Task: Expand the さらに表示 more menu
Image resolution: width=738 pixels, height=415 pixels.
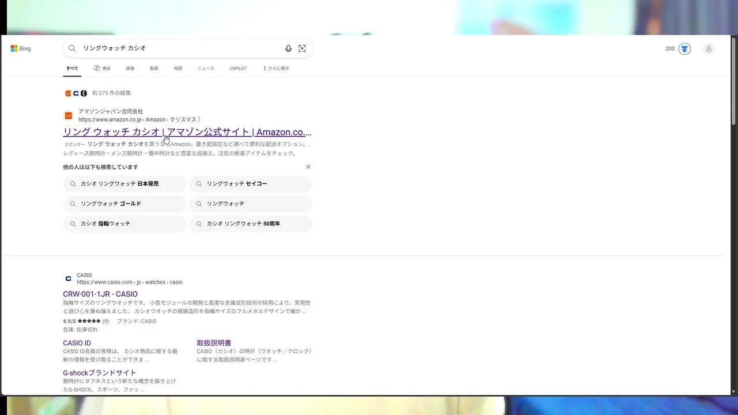Action: 276,68
